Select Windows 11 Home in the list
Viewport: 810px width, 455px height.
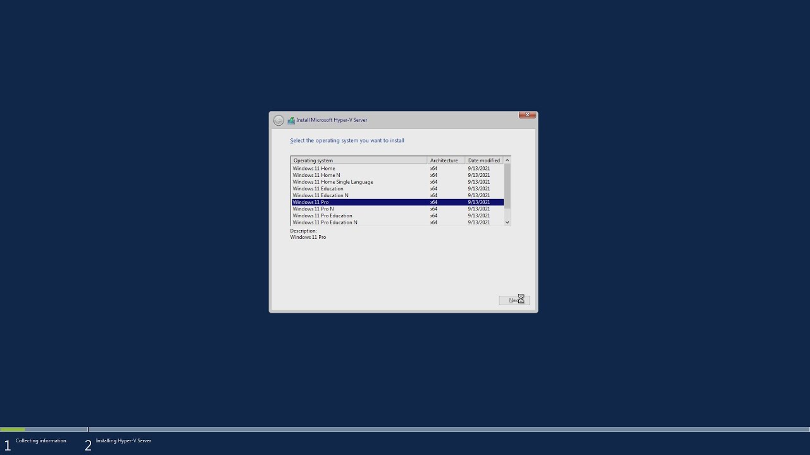(x=397, y=168)
